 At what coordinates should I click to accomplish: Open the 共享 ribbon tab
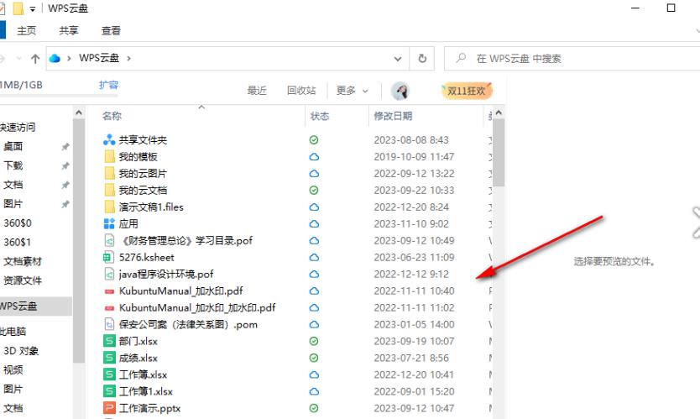click(x=69, y=30)
